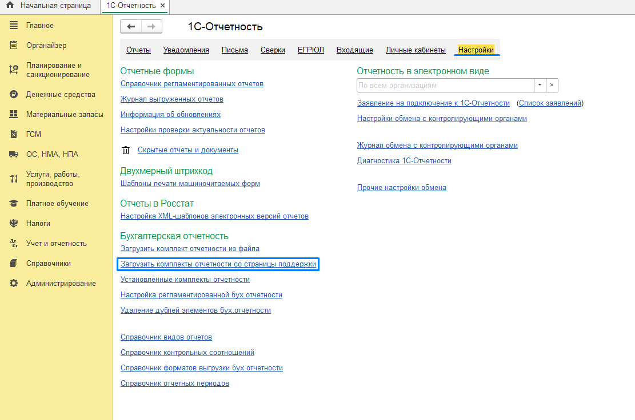Click the Налоги eagle emblem icon
This screenshot has width=635, height=420.
pyautogui.click(x=14, y=223)
